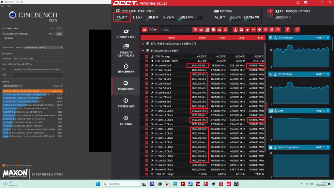Toggle the clock gauge sensor type filter
The width and height of the screenshot is (334, 188).
pos(266,30)
